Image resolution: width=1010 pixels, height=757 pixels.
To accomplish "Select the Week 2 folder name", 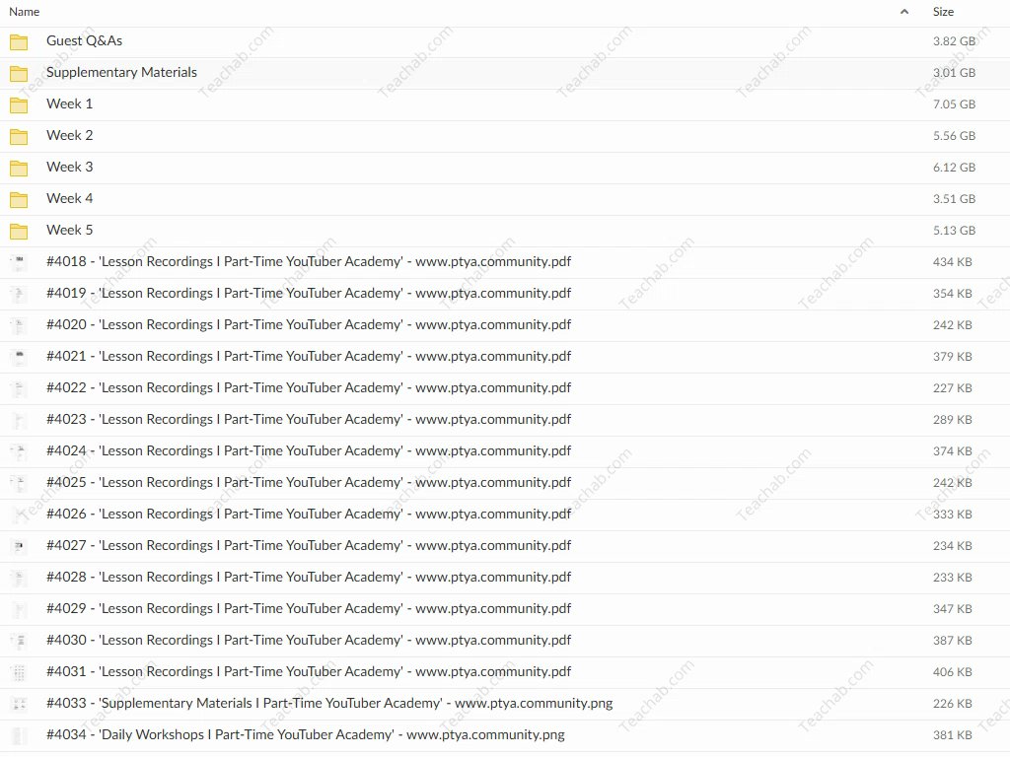I will point(70,135).
